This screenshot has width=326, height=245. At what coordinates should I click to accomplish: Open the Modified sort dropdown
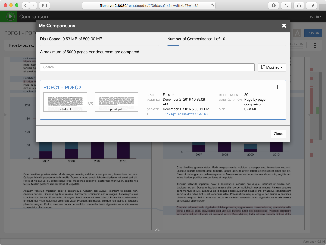coord(272,67)
